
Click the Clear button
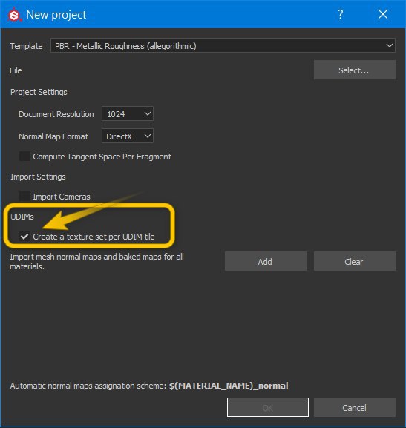(x=354, y=262)
